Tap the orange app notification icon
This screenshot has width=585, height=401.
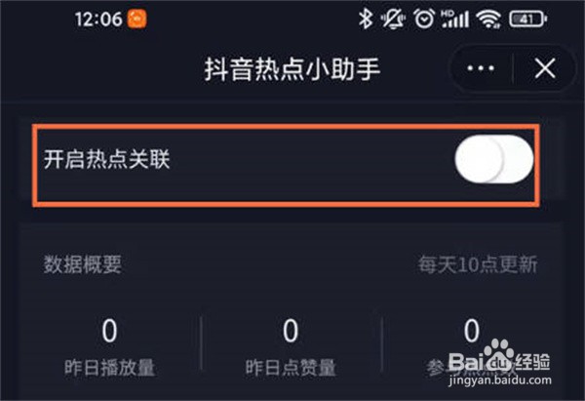point(136,19)
